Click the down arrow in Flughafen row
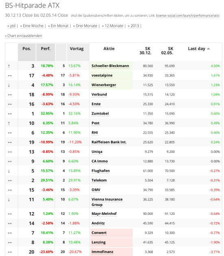The height and width of the screenshot is (256, 224). point(9,171)
